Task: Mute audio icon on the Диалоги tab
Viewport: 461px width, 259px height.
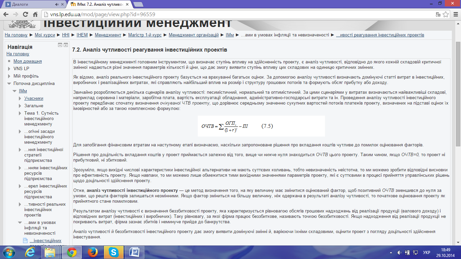Action: click(57, 4)
